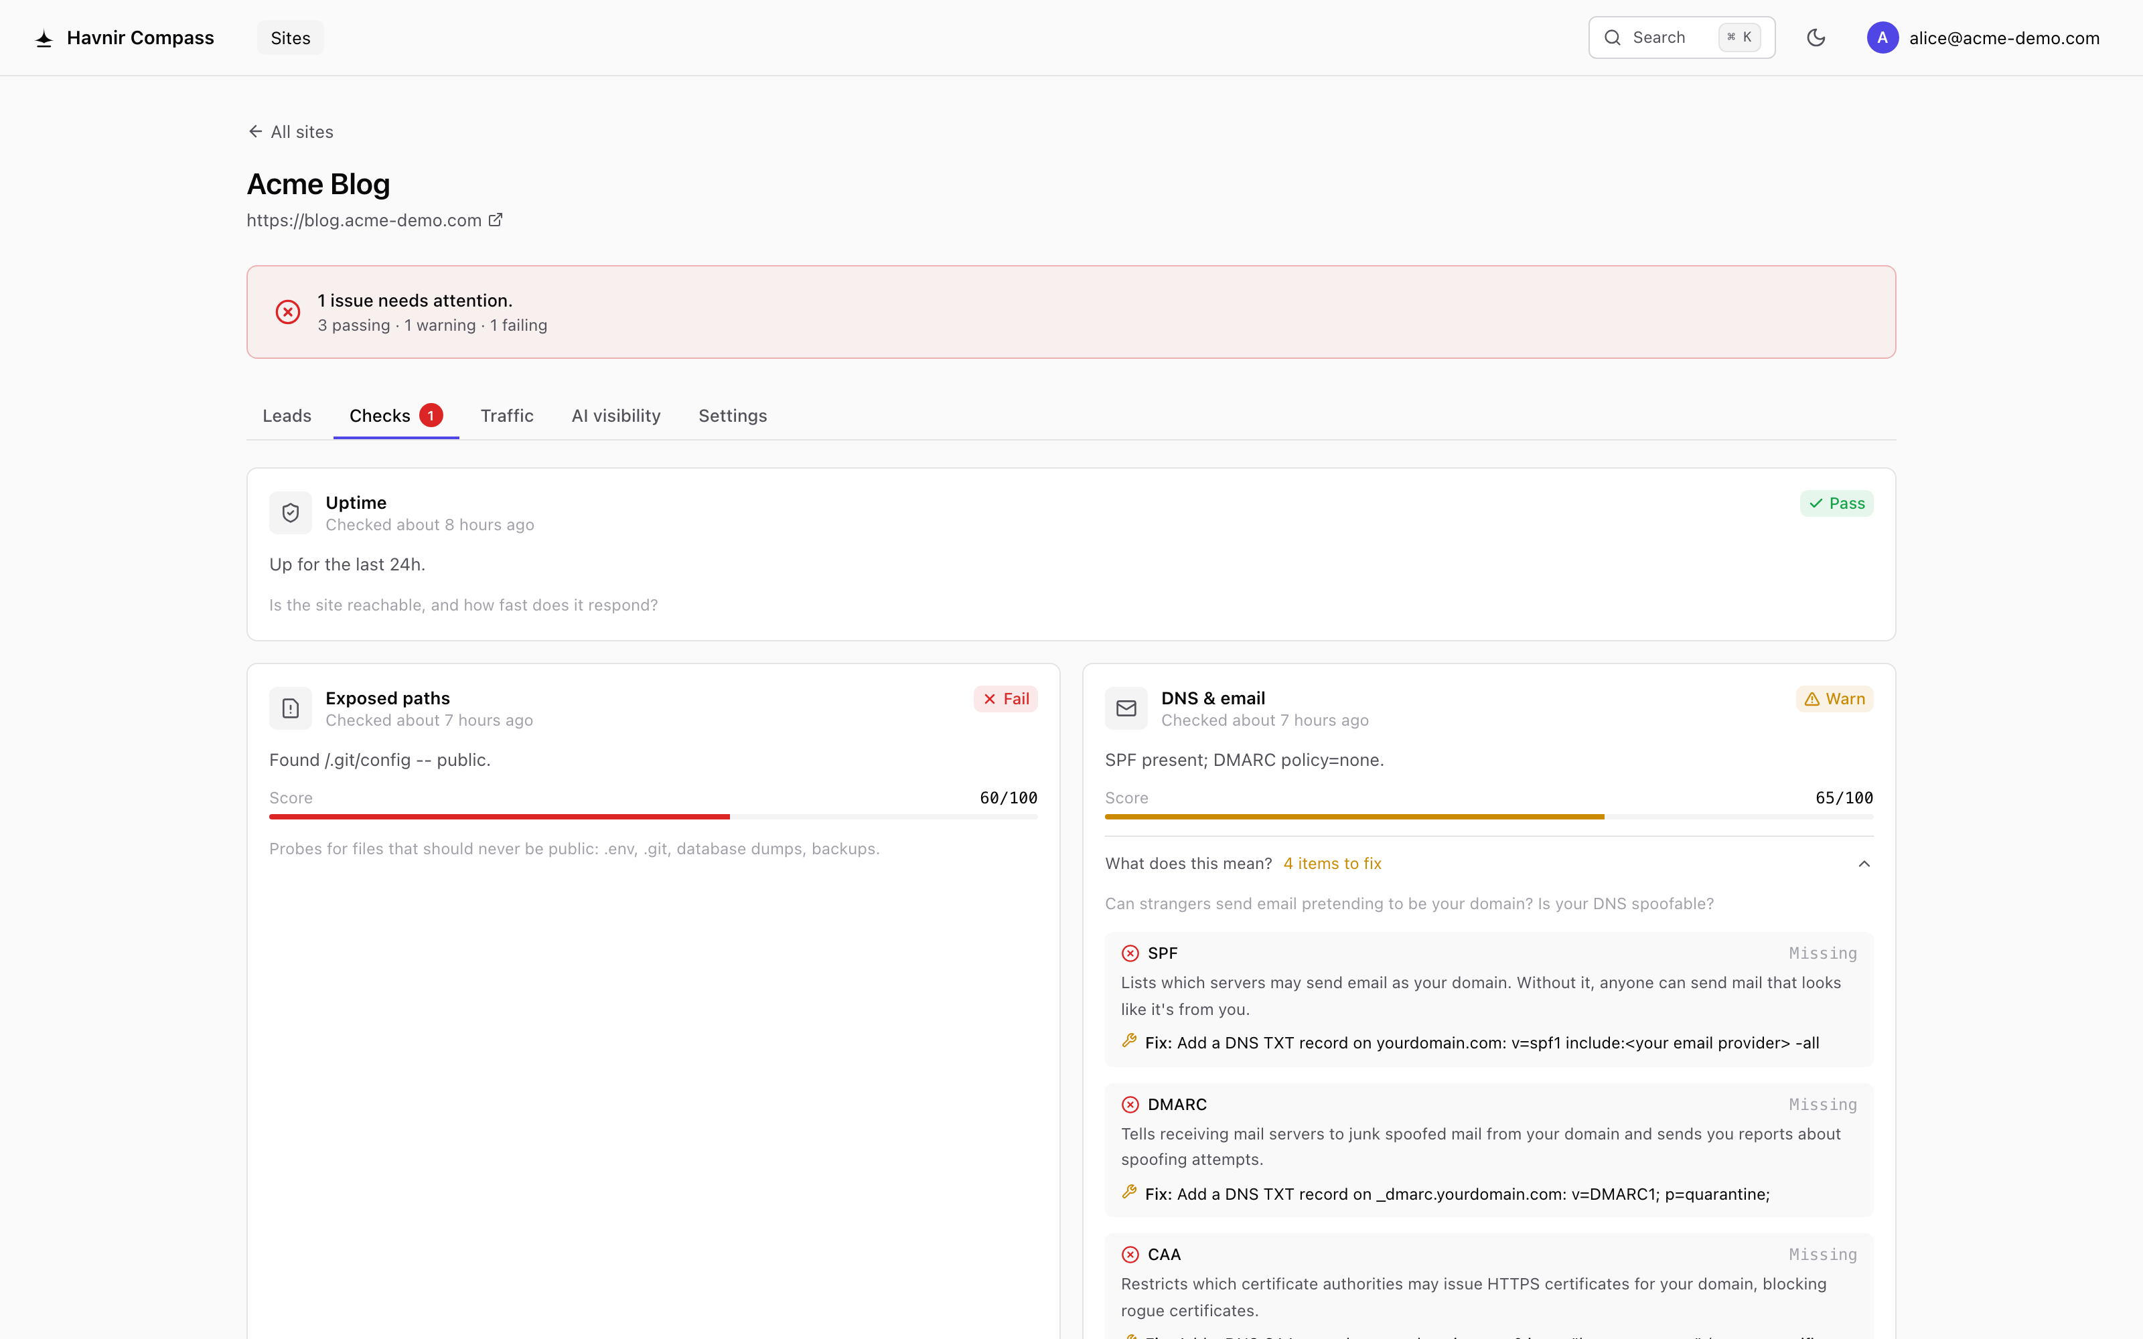Open the AI visibility tab
Viewport: 2143px width, 1339px height.
(616, 415)
